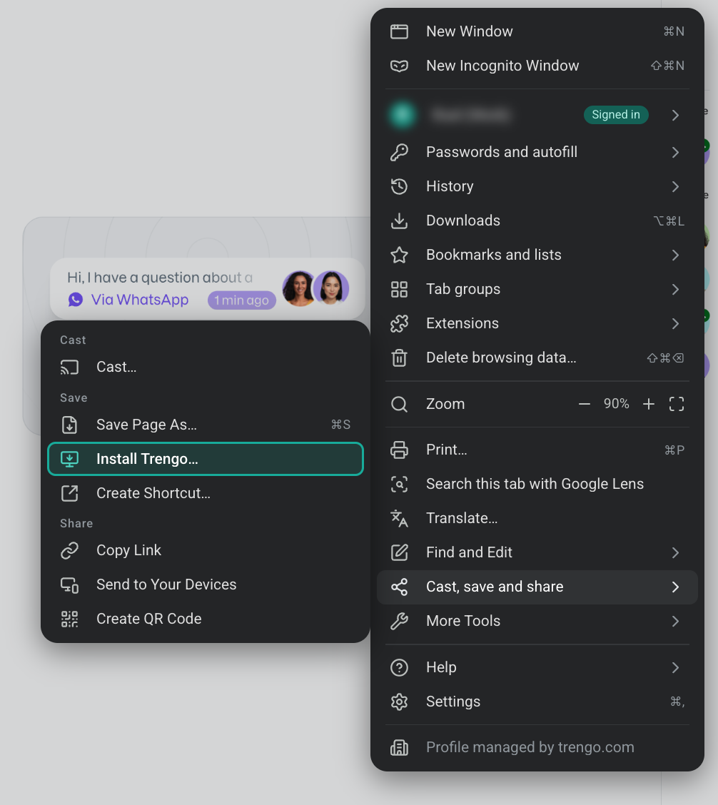The image size is (718, 805).
Task: Expand the signed-in profile submenu arrow
Action: coord(675,115)
